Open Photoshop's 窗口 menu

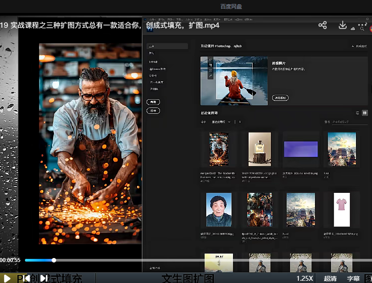[238, 19]
